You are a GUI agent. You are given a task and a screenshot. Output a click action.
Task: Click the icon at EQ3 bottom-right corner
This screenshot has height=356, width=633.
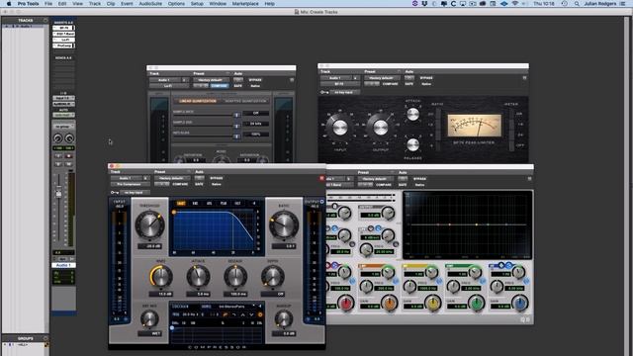(x=525, y=319)
